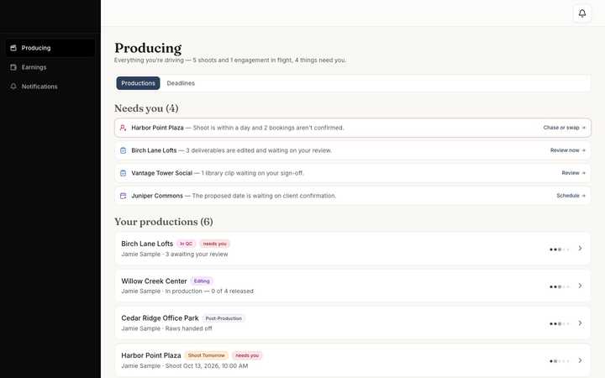Click 'Your productions (6)' heading

(x=164, y=222)
